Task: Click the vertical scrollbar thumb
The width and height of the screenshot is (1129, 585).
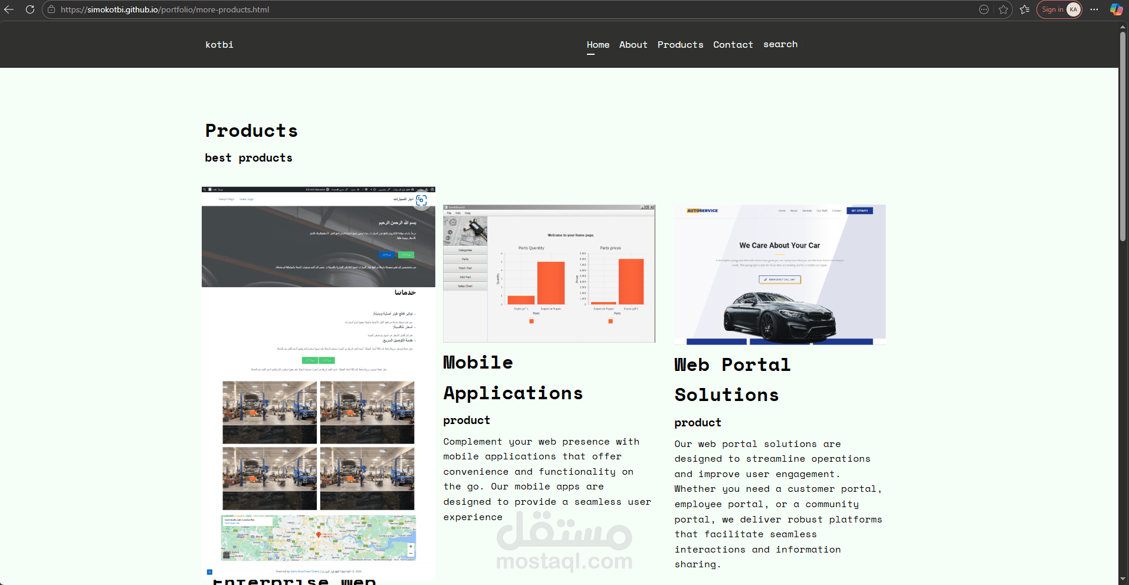Action: click(x=1123, y=136)
